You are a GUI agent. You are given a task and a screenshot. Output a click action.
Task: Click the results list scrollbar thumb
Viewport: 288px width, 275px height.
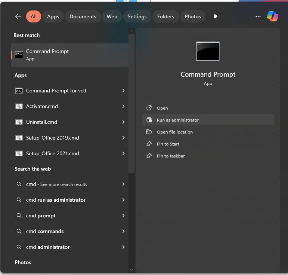click(131, 103)
